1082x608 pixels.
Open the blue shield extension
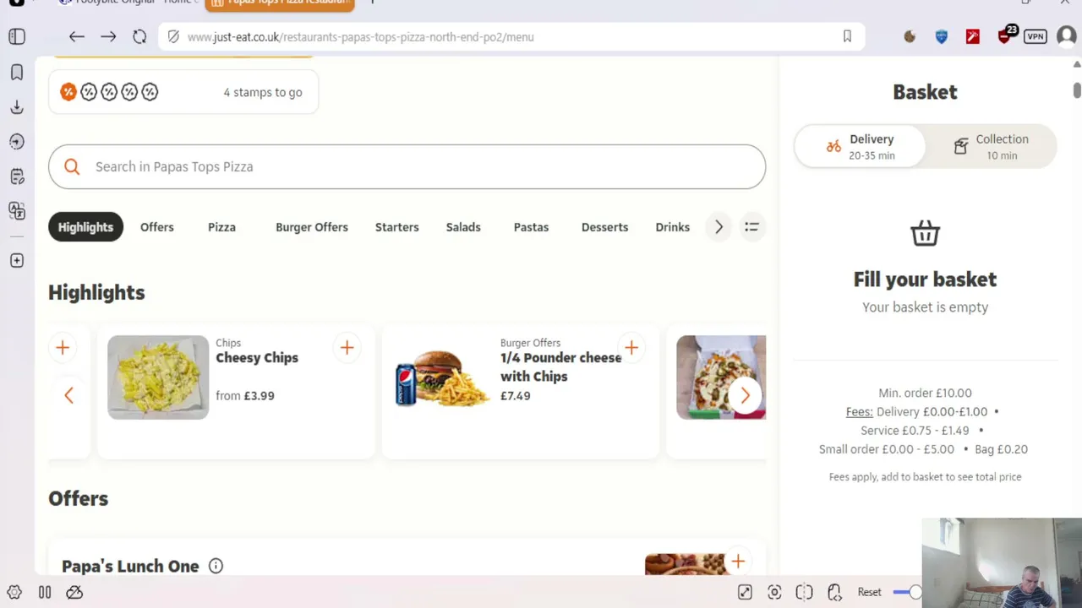pos(941,36)
